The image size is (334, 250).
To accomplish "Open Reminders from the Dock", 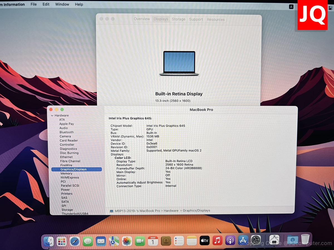I will coord(179,241).
